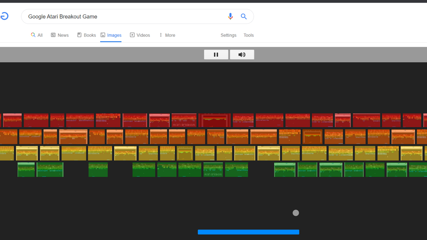This screenshot has width=427, height=240.
Task: Pause the Breakout game
Action: click(216, 55)
